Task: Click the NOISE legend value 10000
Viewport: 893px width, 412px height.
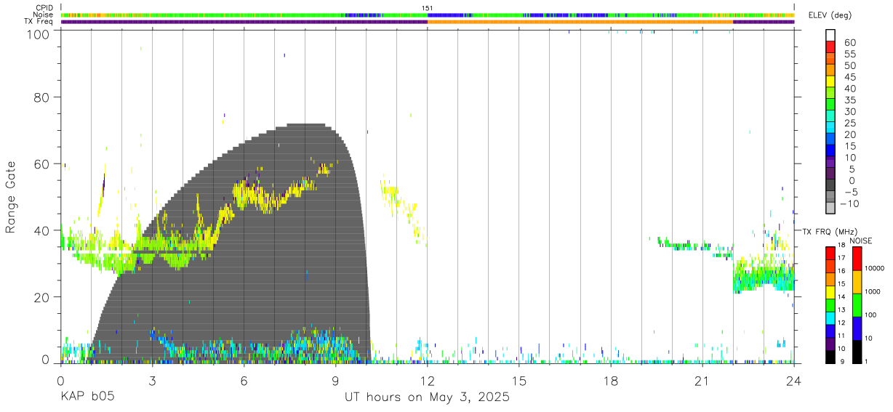Action: (x=875, y=268)
